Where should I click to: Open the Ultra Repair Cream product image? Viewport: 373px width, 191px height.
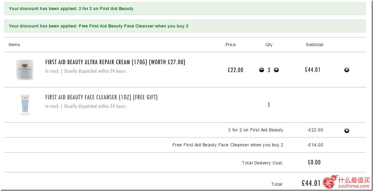click(25, 70)
